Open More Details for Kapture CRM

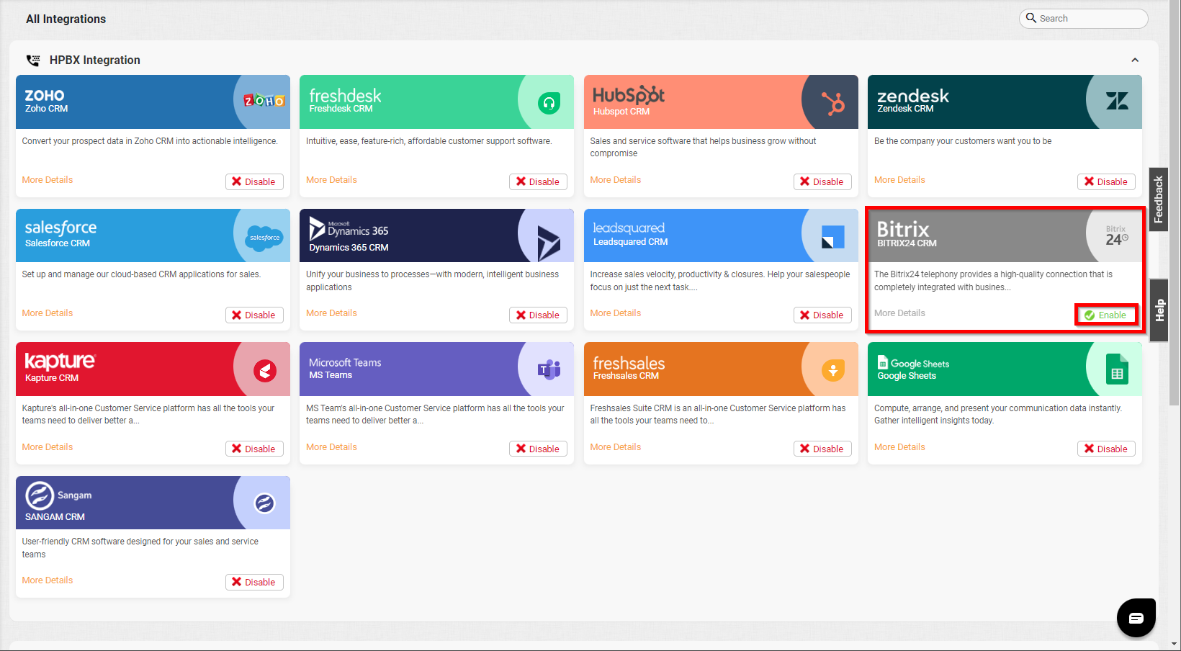coord(48,447)
